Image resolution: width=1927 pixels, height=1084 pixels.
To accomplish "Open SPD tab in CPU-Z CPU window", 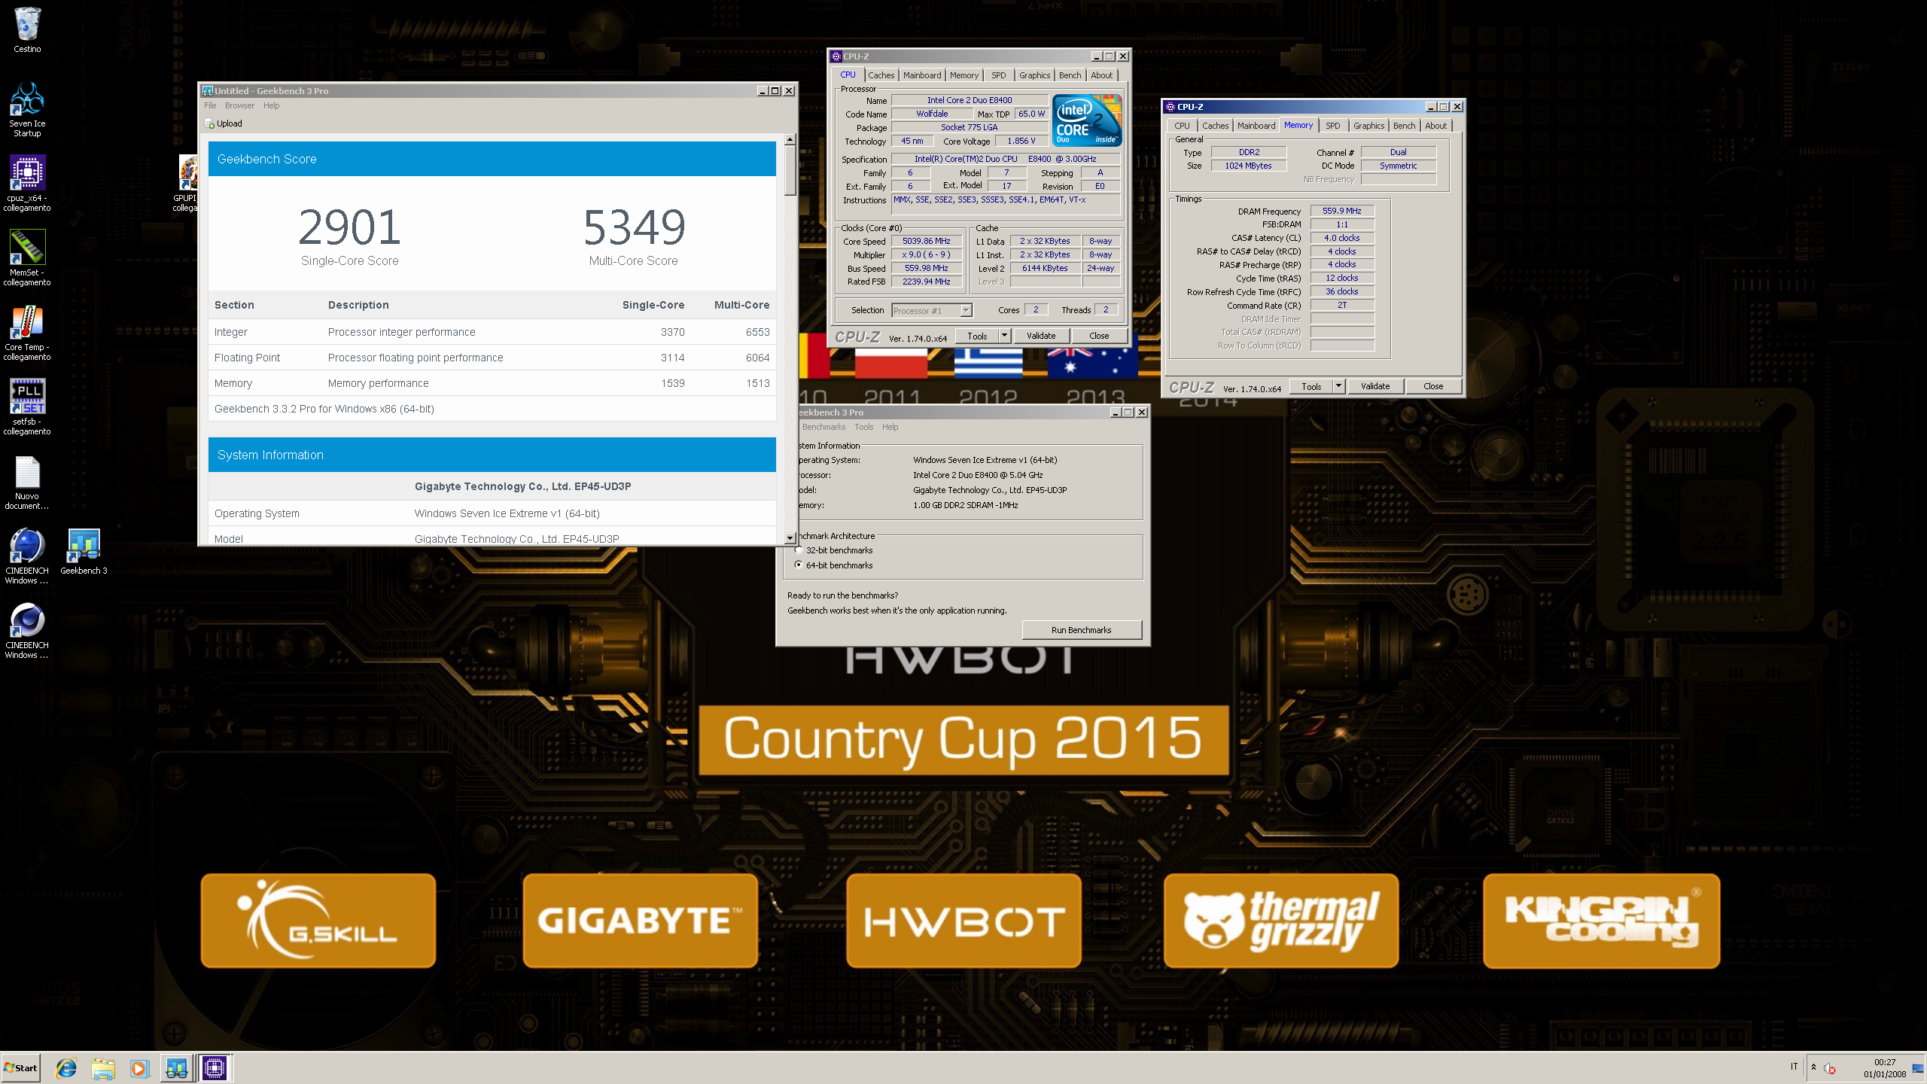I will point(998,75).
